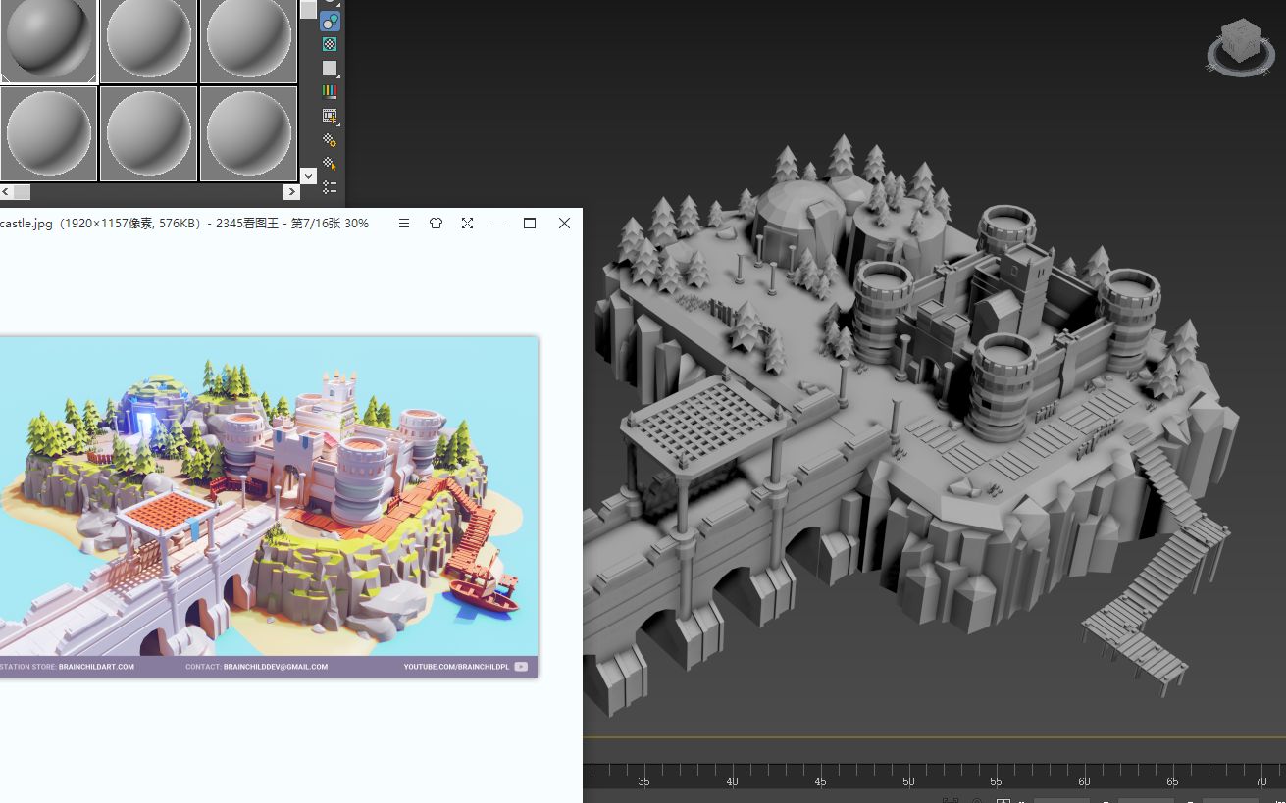Open the Sample Type flyout
Viewport: 1286px width, 803px height.
click(x=330, y=3)
